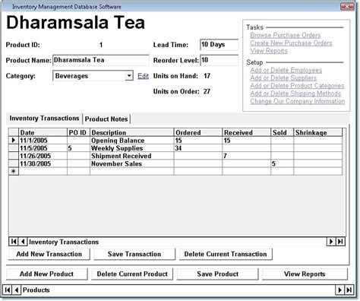Open the Category dropdown arrow
The width and height of the screenshot is (360, 301).
129,76
